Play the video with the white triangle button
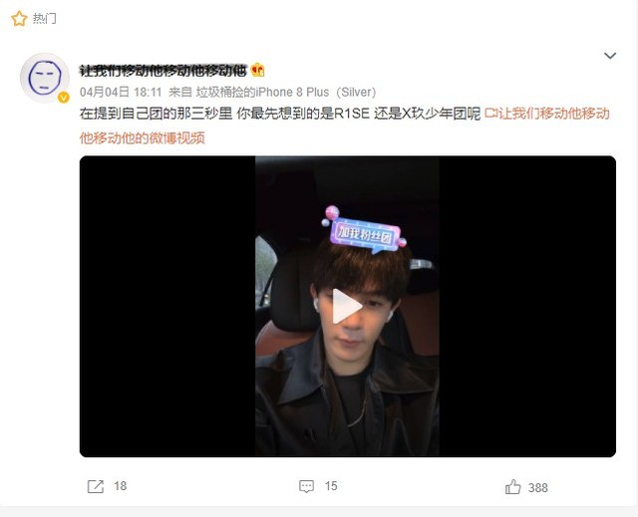 (x=347, y=306)
